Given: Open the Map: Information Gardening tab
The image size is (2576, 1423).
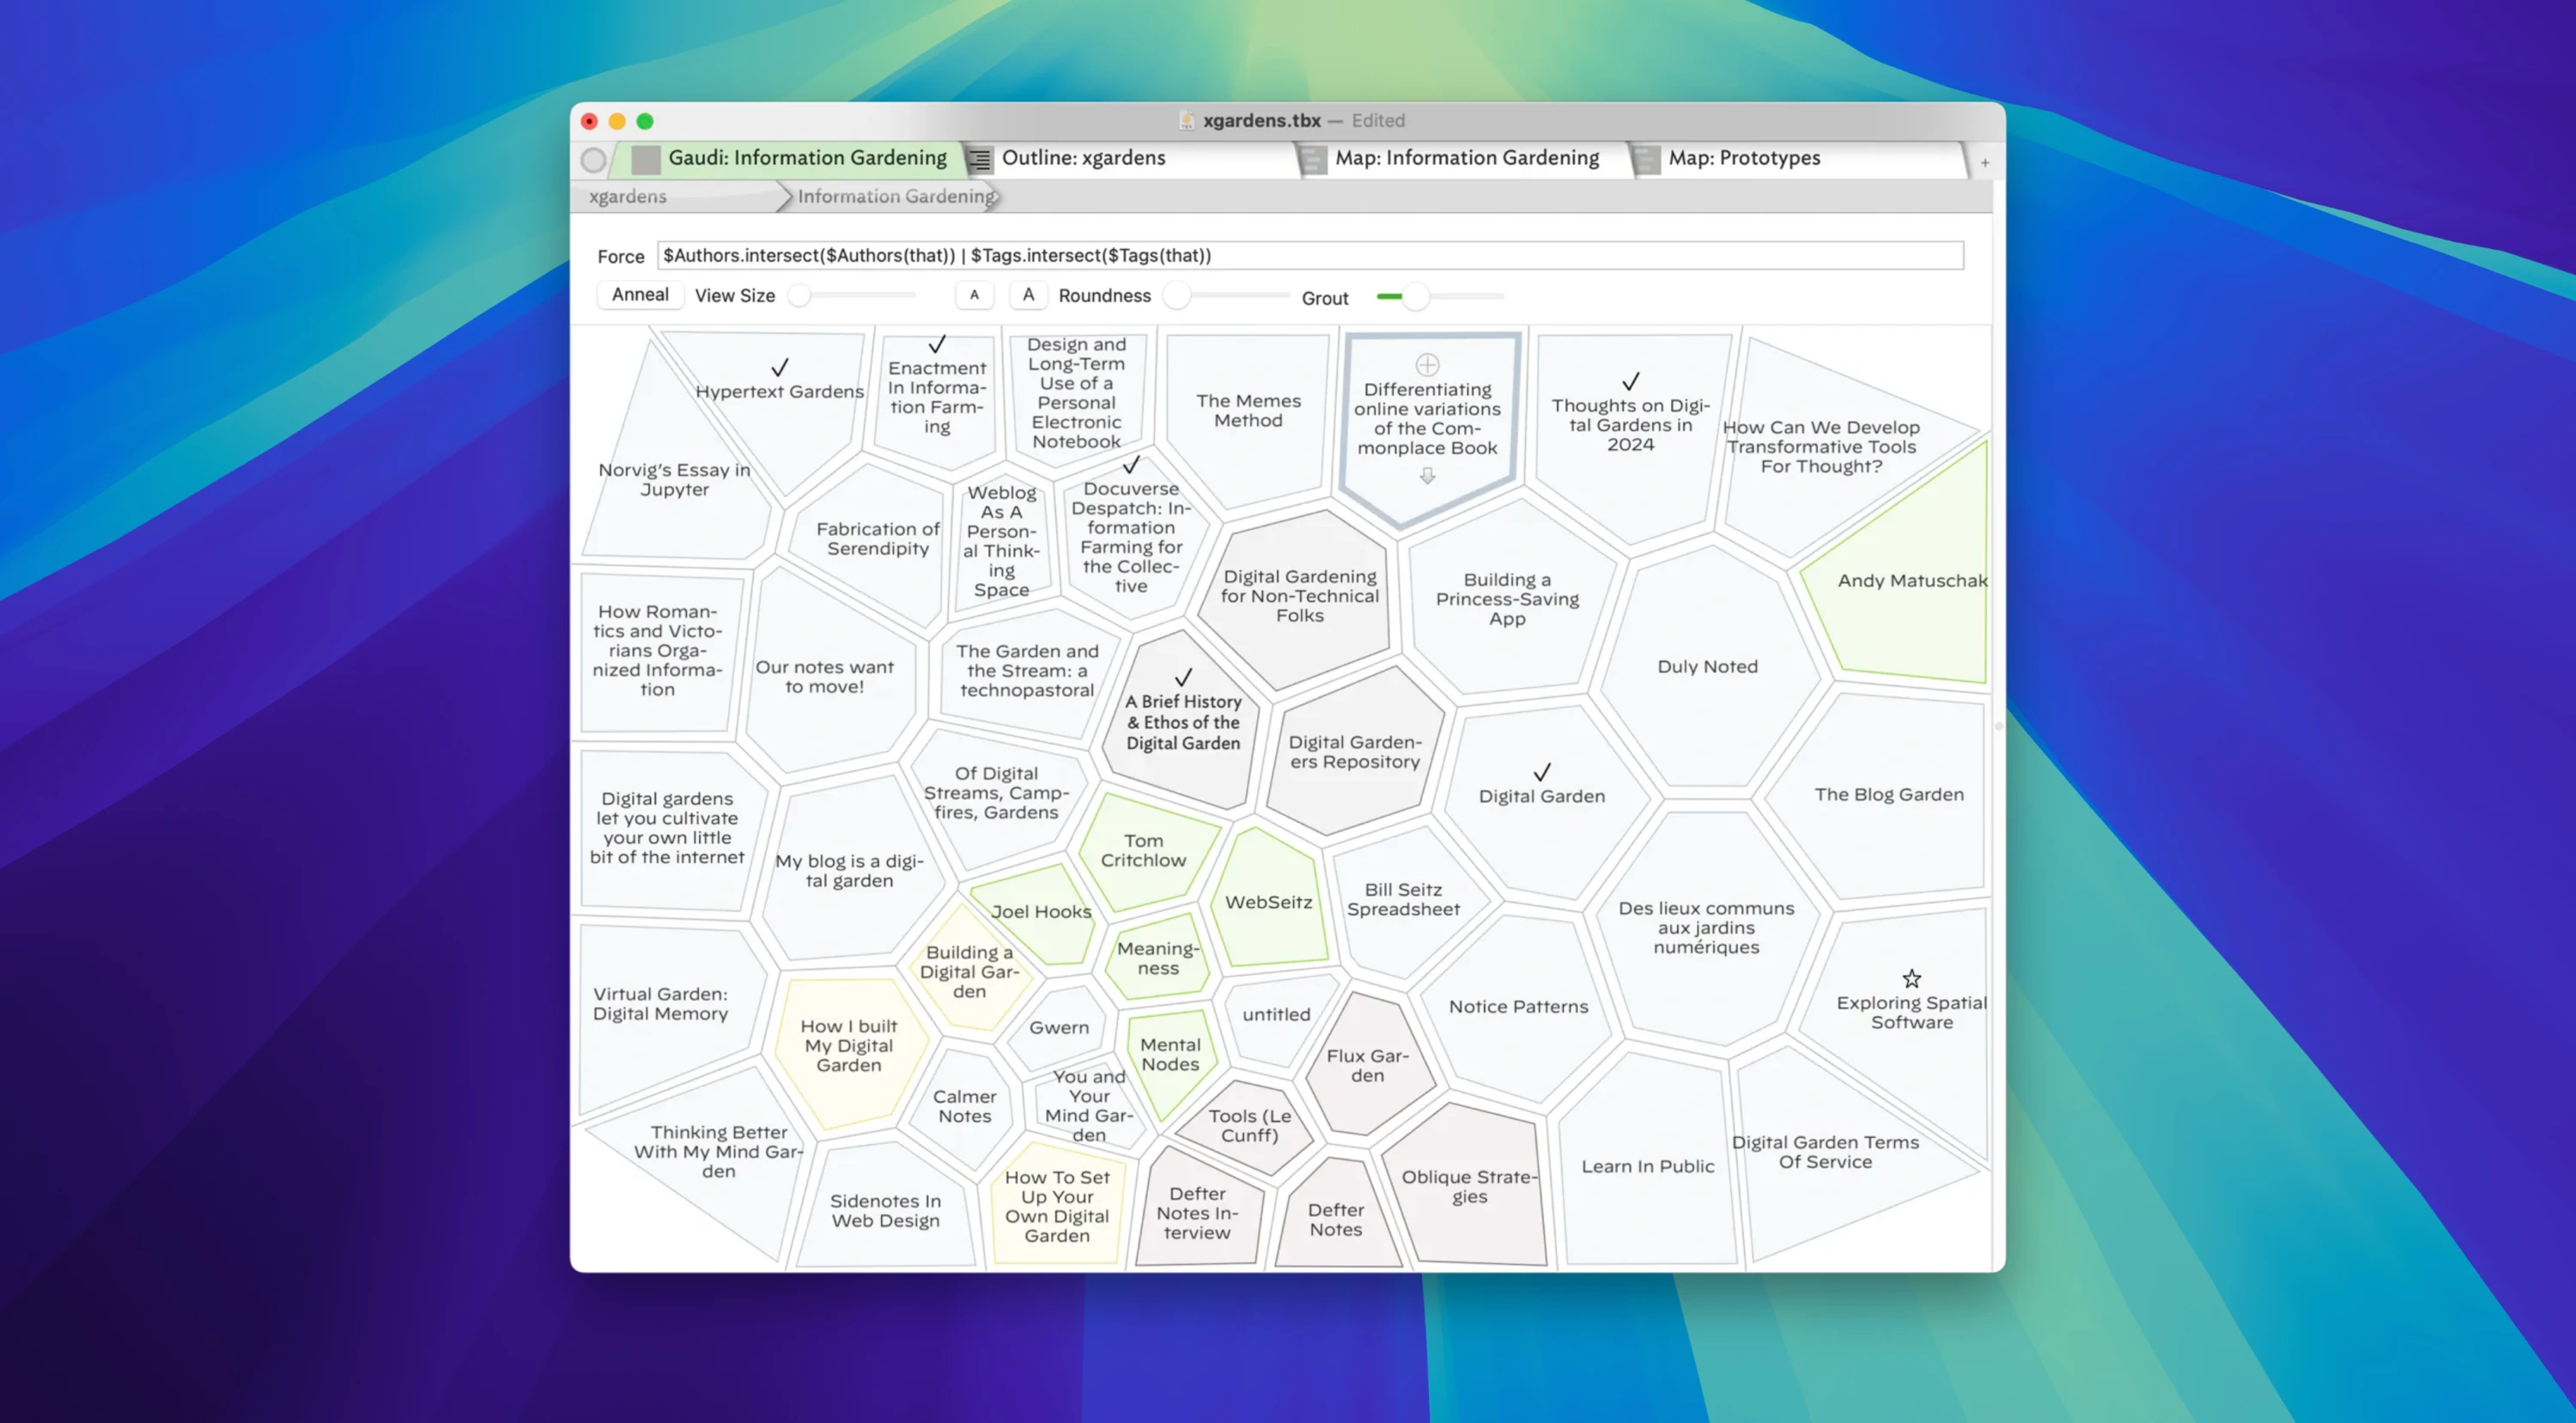Looking at the screenshot, I should (x=1466, y=158).
